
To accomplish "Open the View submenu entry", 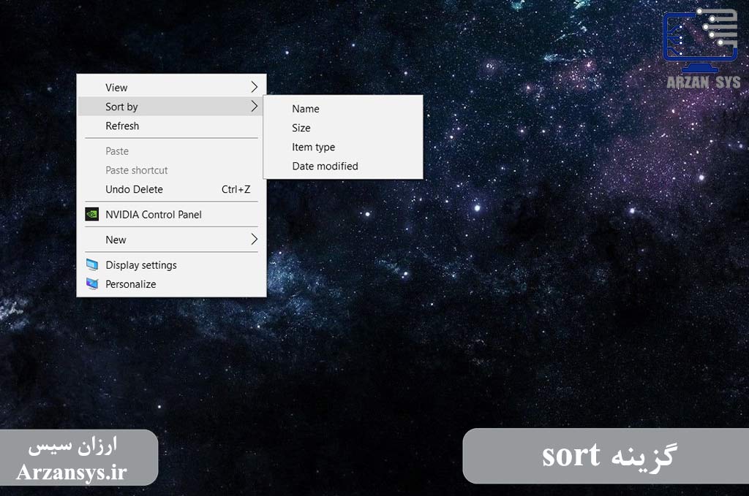I will point(171,87).
